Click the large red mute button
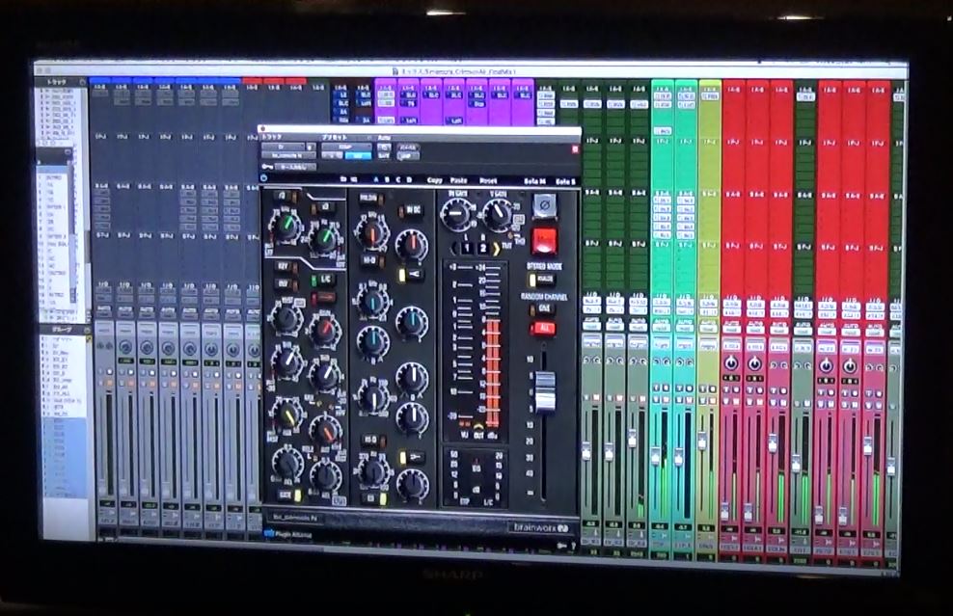 click(x=544, y=241)
